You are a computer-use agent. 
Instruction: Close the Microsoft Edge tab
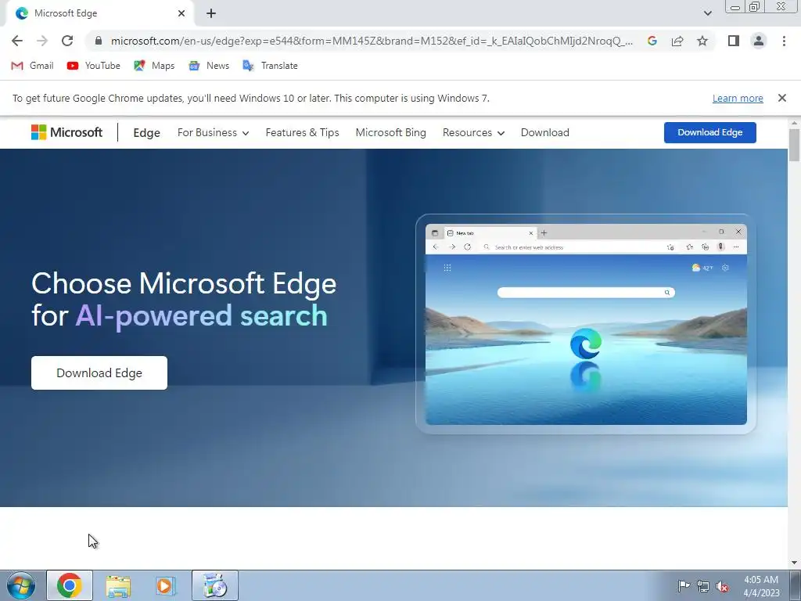tap(181, 13)
